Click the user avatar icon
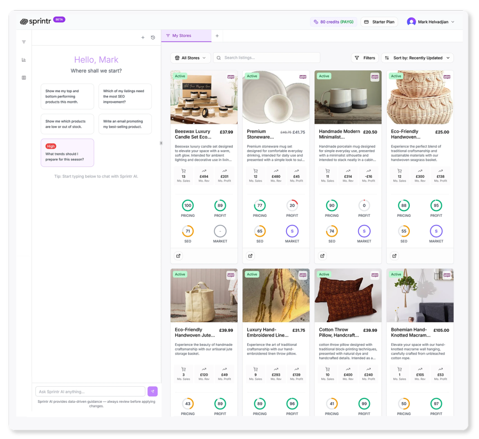 coord(411,22)
